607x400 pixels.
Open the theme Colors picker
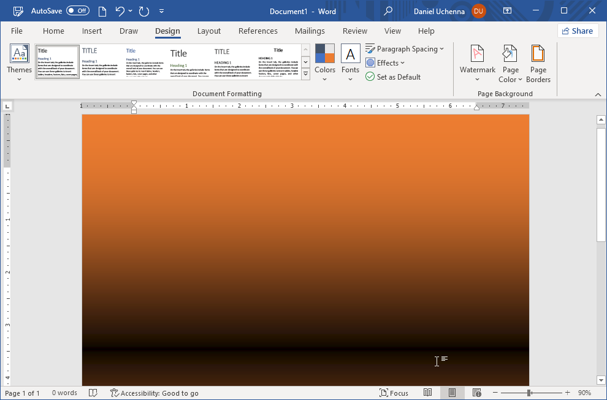pos(324,59)
